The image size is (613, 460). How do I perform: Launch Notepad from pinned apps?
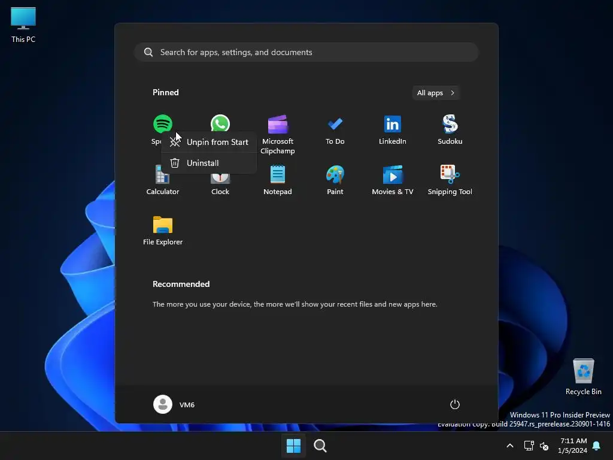click(278, 180)
